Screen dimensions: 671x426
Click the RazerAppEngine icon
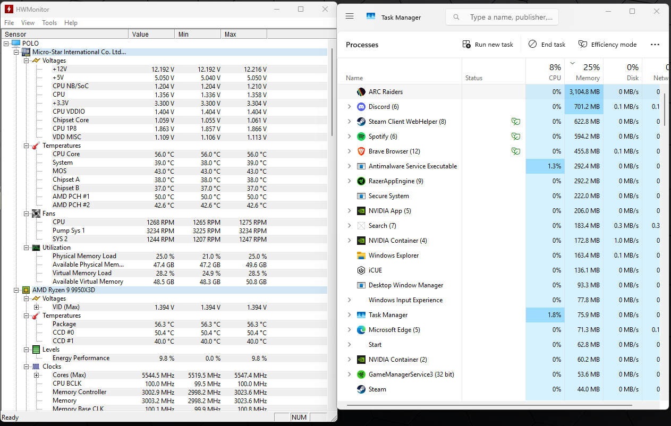click(x=361, y=181)
